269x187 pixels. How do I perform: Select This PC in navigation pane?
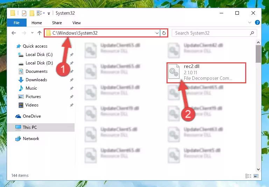(41, 127)
